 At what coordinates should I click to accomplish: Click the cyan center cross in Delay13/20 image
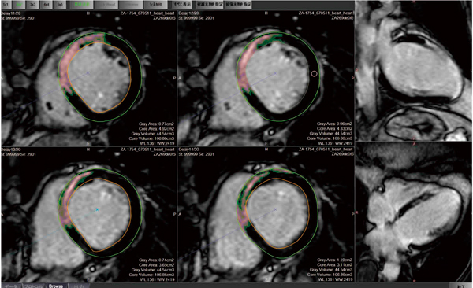click(97, 209)
